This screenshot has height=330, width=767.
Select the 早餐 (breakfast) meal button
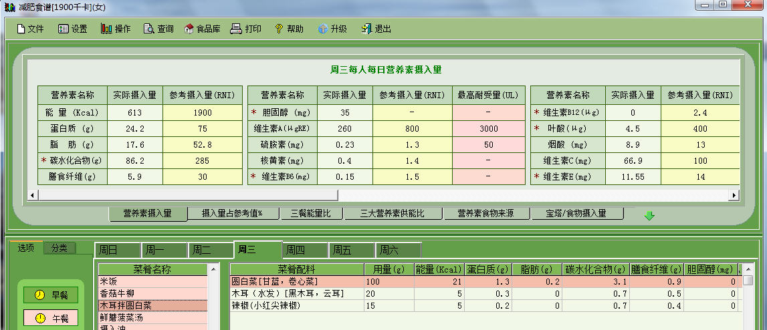click(51, 295)
